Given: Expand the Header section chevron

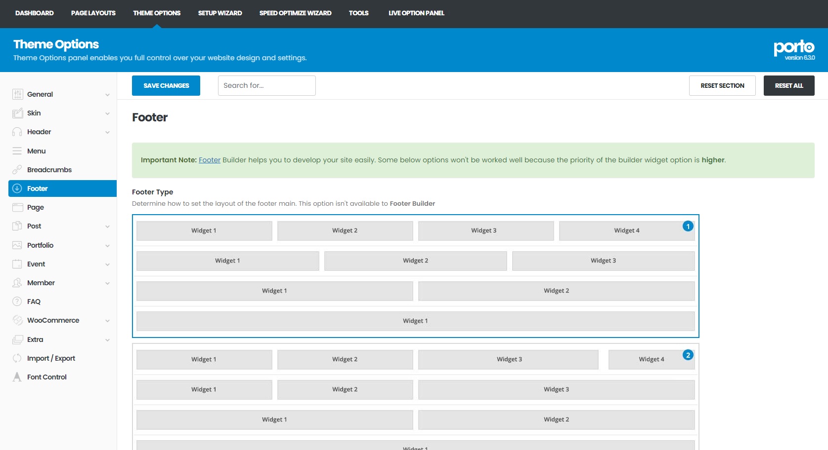Looking at the screenshot, I should (107, 132).
